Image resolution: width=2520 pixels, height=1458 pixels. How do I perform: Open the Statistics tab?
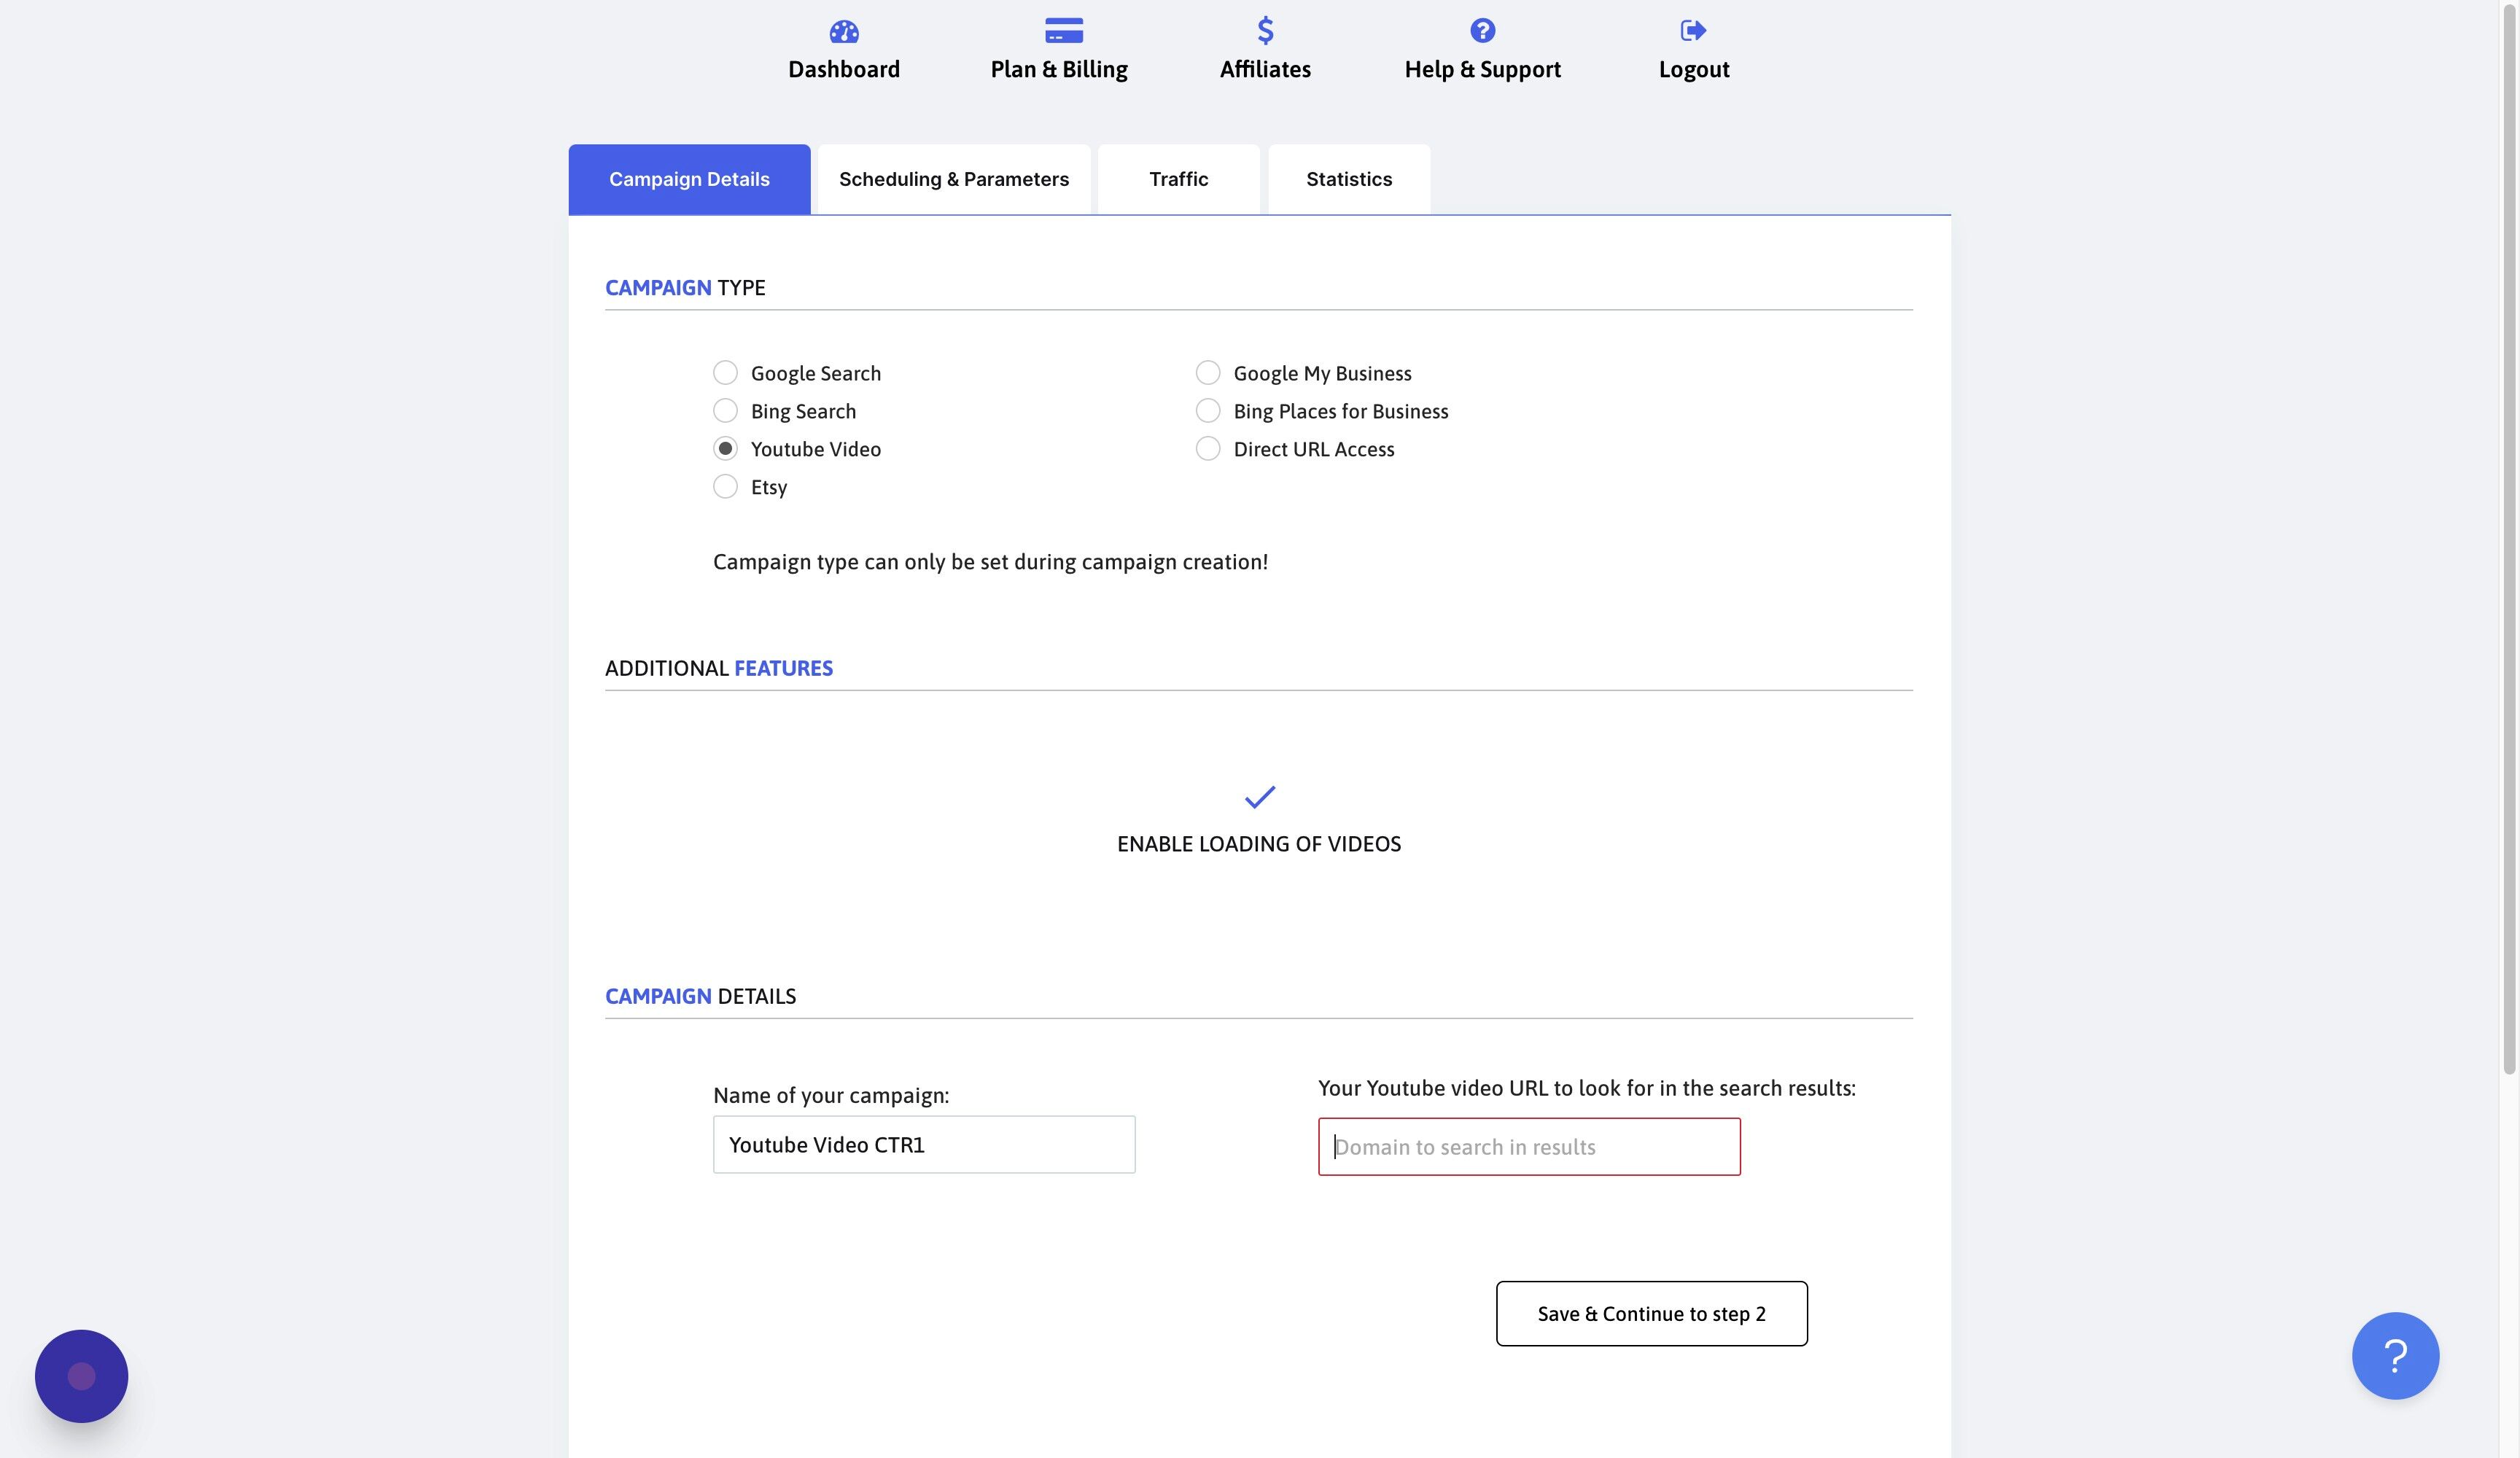coord(1349,179)
